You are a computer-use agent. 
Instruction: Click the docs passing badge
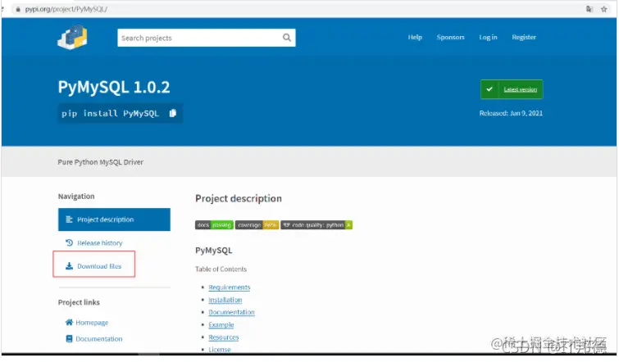214,224
